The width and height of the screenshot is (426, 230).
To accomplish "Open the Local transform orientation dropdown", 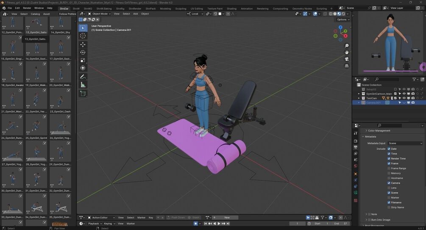I will (x=195, y=14).
